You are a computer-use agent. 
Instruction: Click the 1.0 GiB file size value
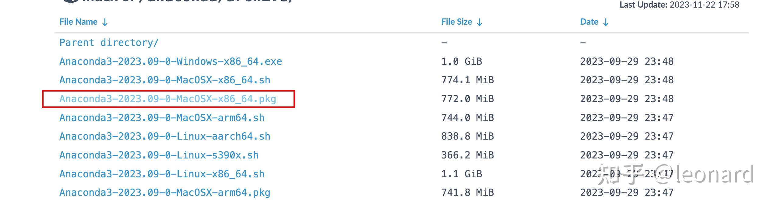click(x=462, y=61)
